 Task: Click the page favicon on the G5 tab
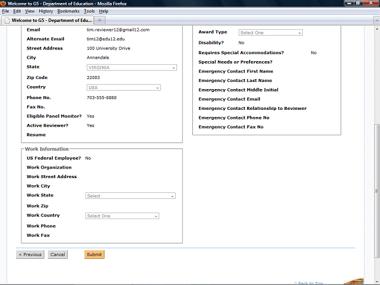(x=7, y=20)
